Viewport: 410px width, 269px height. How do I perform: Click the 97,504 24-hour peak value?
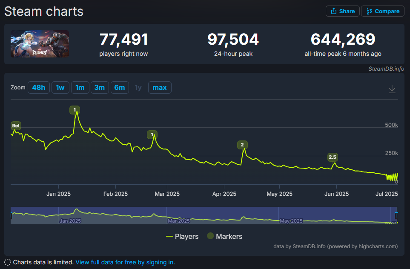[x=233, y=39]
